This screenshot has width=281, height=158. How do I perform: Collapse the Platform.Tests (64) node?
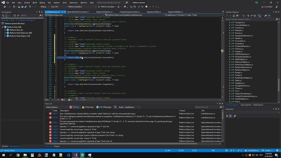pos(3,27)
